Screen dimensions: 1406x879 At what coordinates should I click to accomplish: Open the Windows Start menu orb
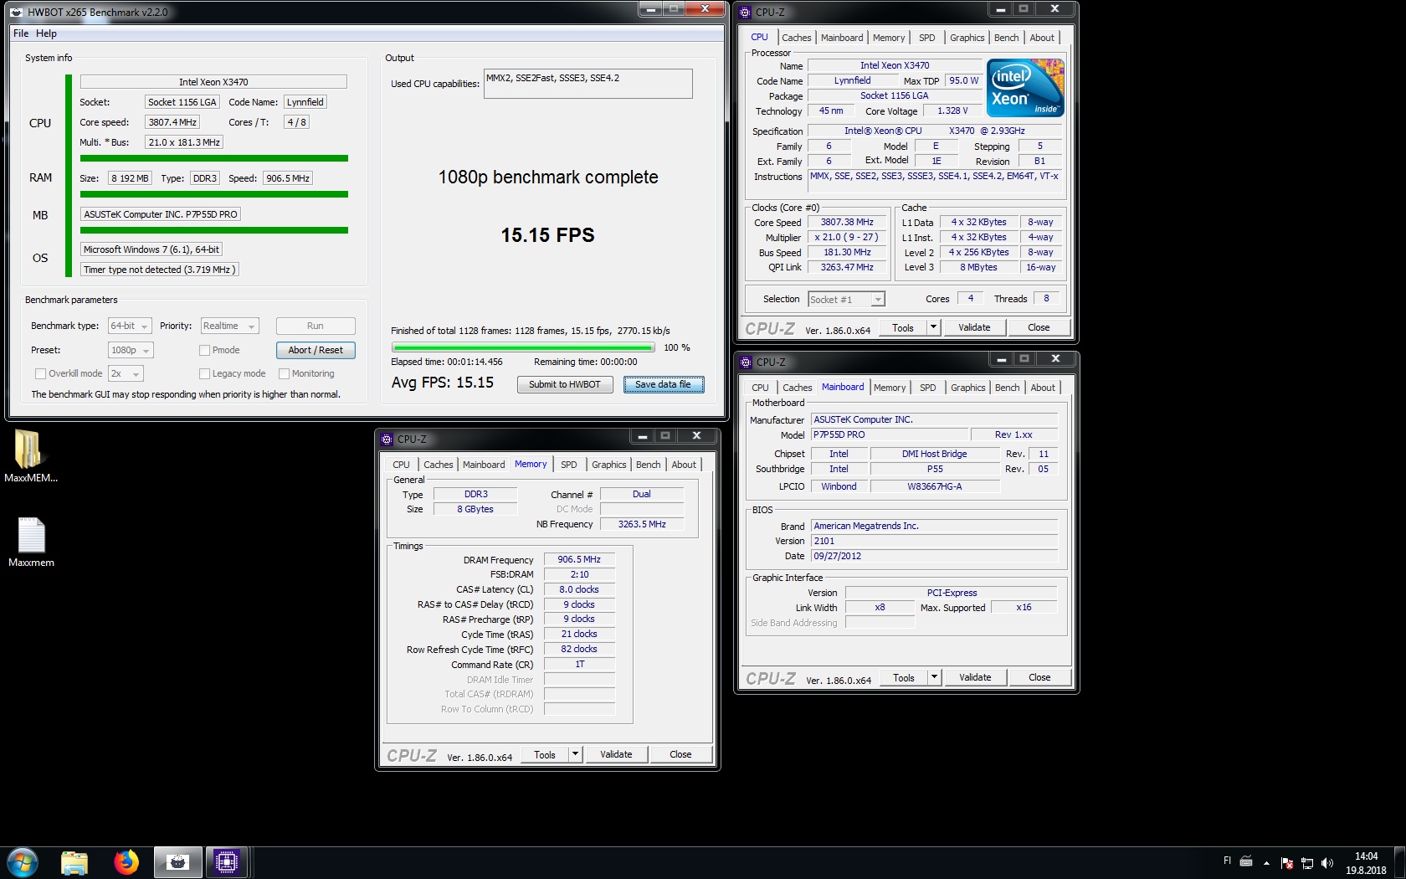click(x=22, y=862)
